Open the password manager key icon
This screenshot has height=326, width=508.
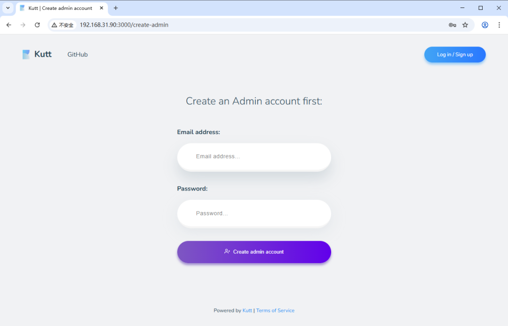tap(452, 25)
